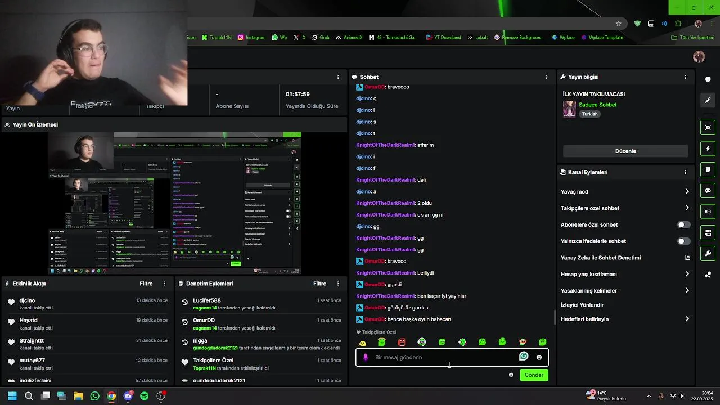720x405 pixels.
Task: Click the Turkish language tag
Action: click(589, 114)
